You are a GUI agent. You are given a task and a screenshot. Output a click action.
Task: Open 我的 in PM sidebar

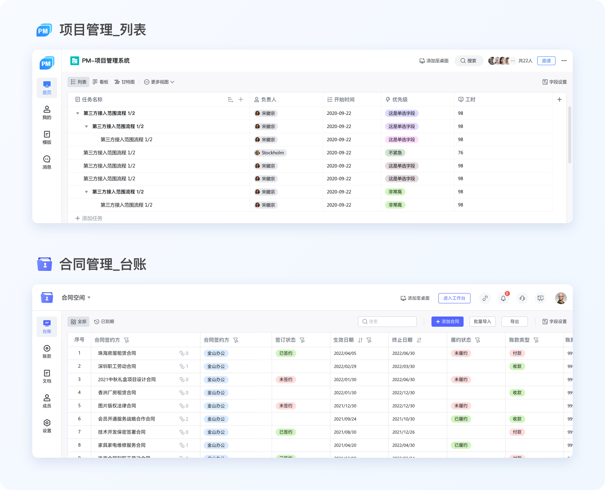pos(47,113)
